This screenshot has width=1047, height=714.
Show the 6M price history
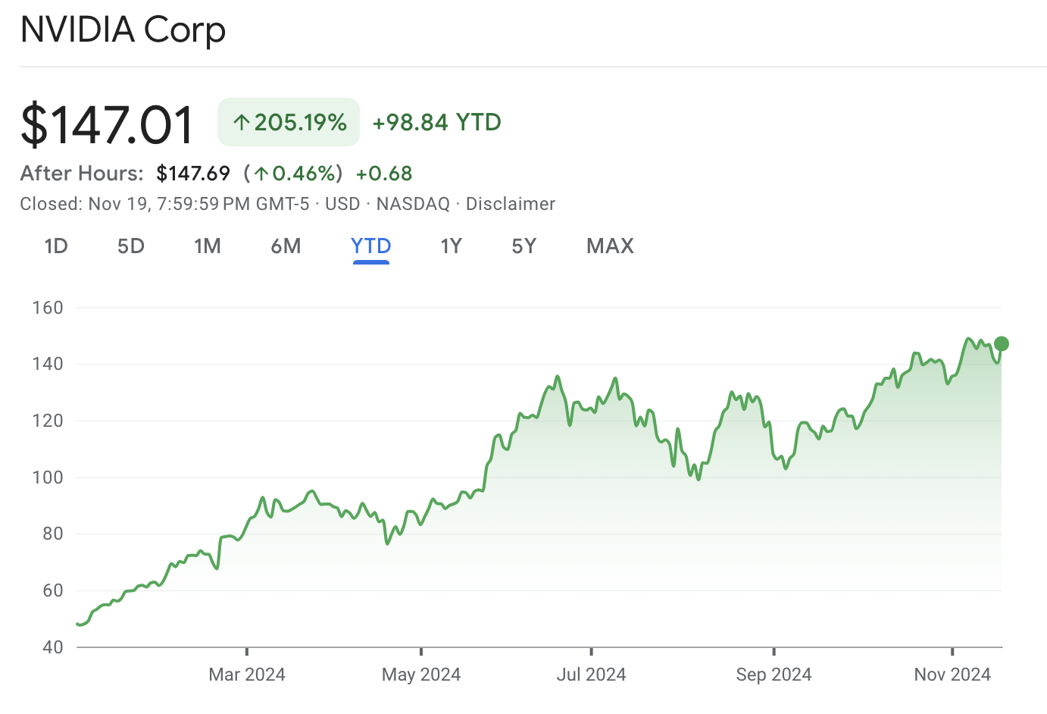286,246
